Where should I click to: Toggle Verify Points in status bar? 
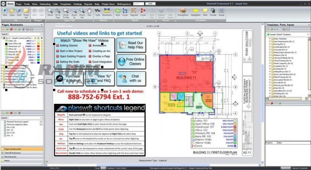click(x=121, y=168)
